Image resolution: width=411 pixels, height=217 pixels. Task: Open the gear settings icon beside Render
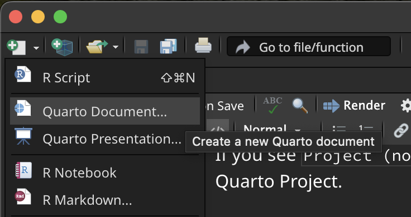click(x=406, y=106)
